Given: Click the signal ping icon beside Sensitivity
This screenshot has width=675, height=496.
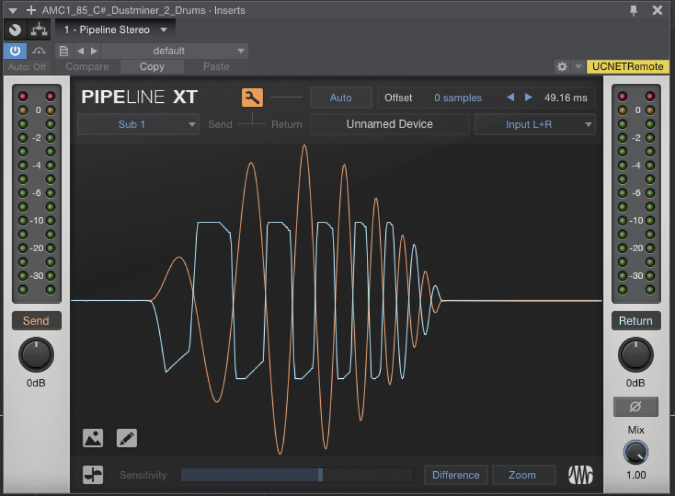Looking at the screenshot, I should click(x=93, y=475).
